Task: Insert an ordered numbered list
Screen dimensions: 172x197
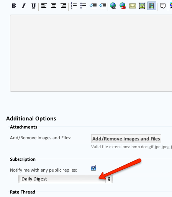Action: [x=74, y=6]
